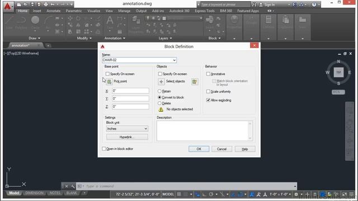358x201 pixels.
Task: Expand the Layers panel dropdown
Action: [x=166, y=38]
